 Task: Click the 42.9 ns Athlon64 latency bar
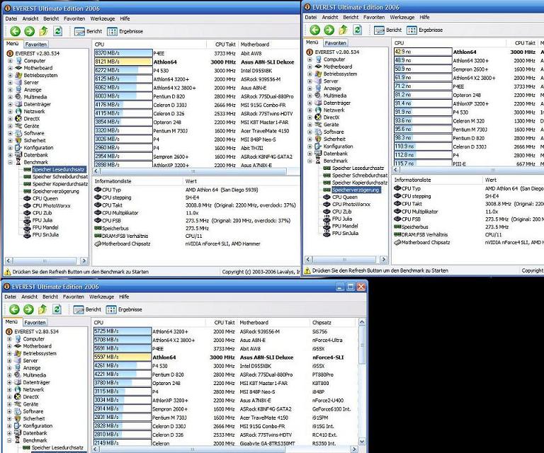(423, 52)
